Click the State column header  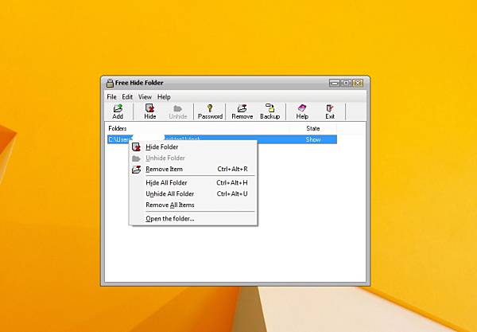[313, 128]
